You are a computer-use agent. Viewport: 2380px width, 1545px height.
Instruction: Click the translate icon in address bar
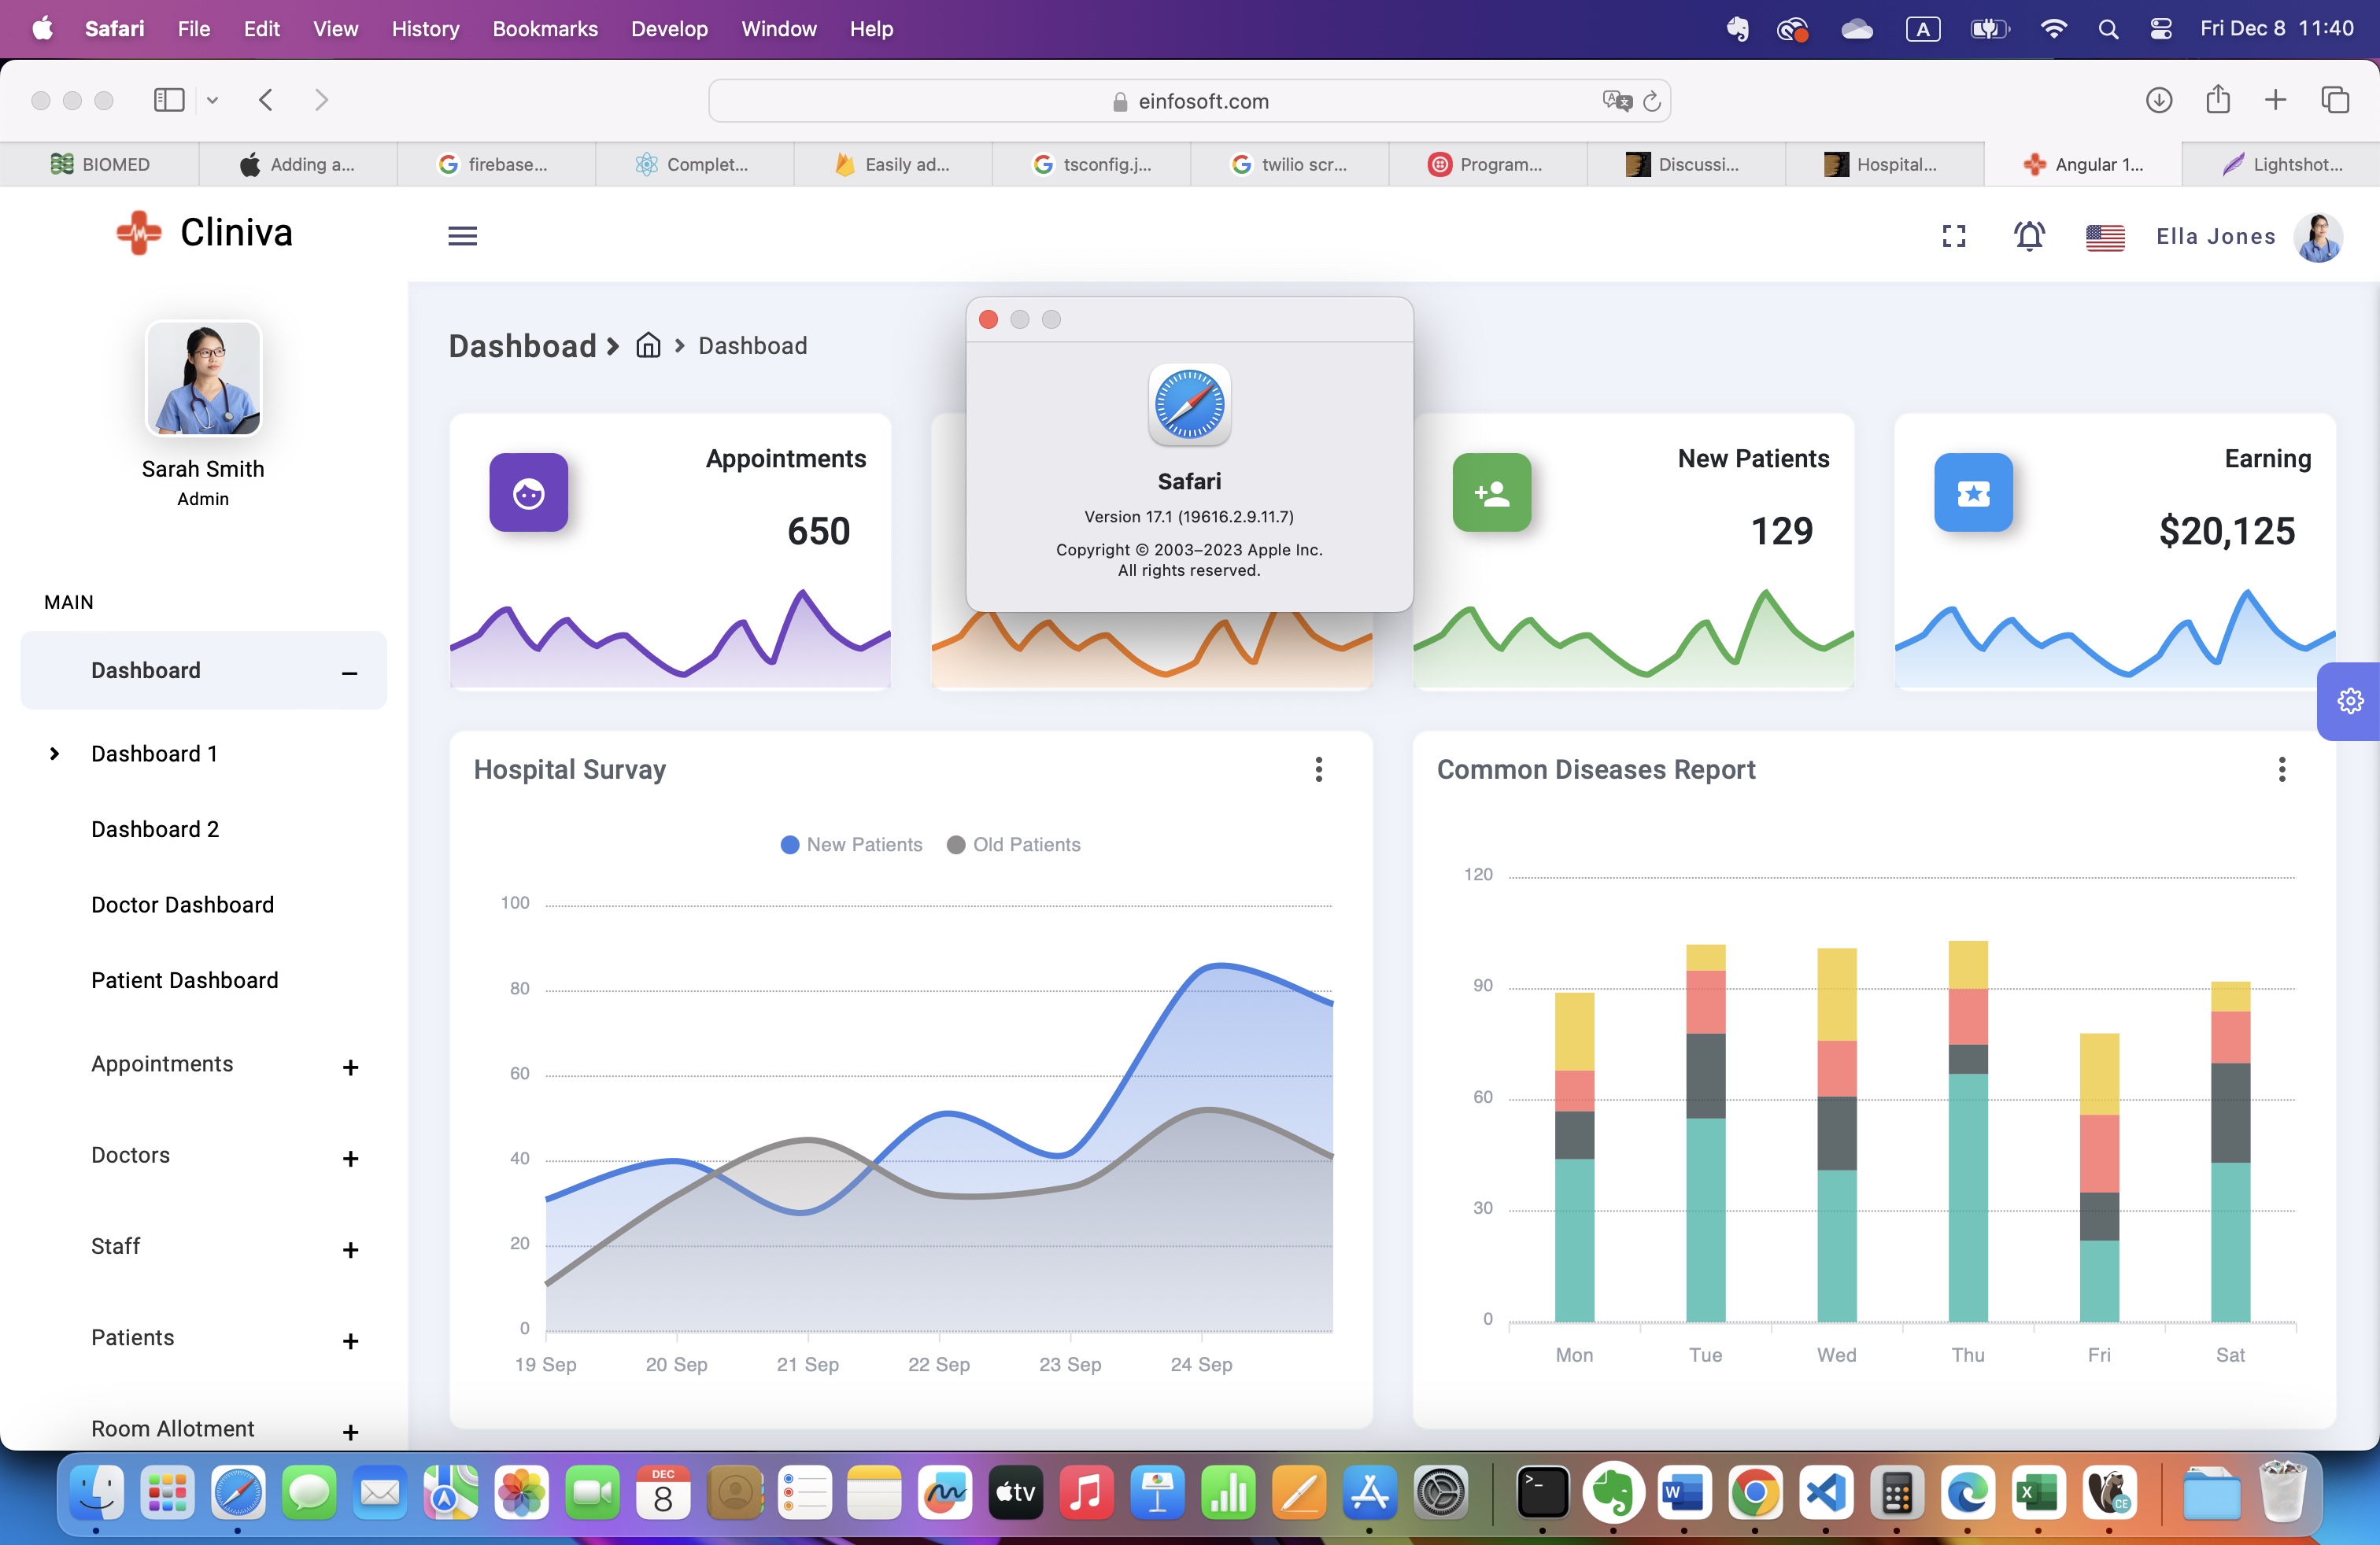coord(1617,101)
